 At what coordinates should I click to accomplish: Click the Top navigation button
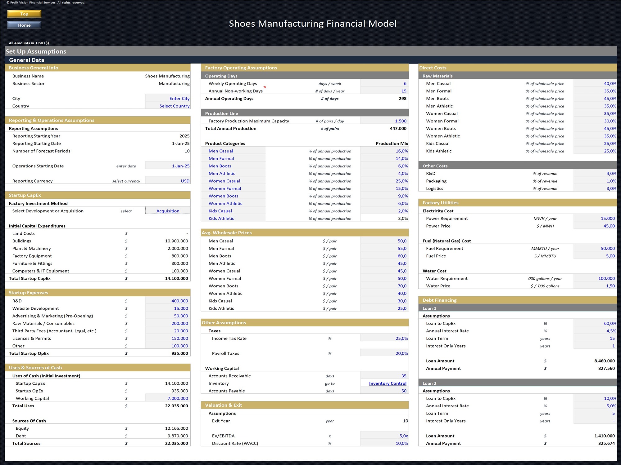click(x=24, y=14)
